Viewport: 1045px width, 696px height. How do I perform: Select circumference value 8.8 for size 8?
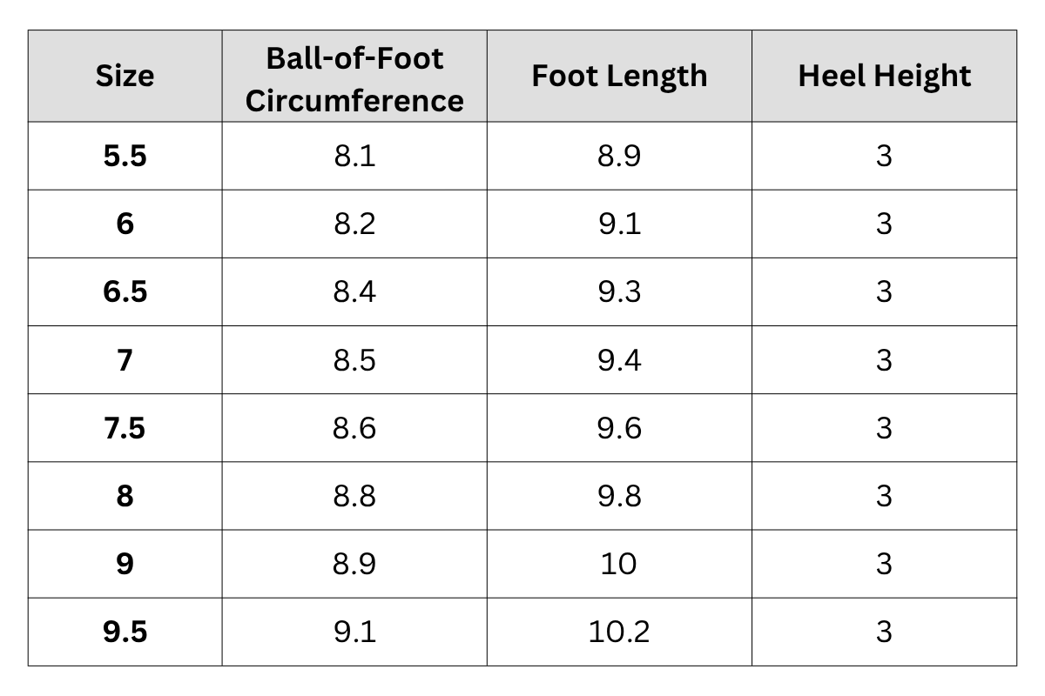pos(354,496)
